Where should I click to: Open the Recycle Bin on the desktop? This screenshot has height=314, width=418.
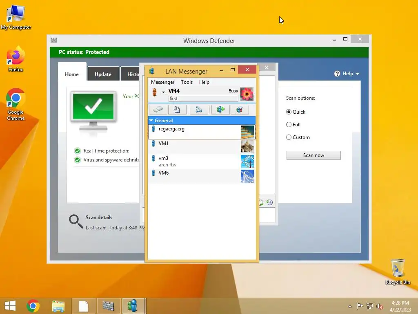pyautogui.click(x=398, y=272)
